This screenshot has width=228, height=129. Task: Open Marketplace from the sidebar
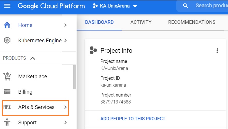pyautogui.click(x=32, y=77)
